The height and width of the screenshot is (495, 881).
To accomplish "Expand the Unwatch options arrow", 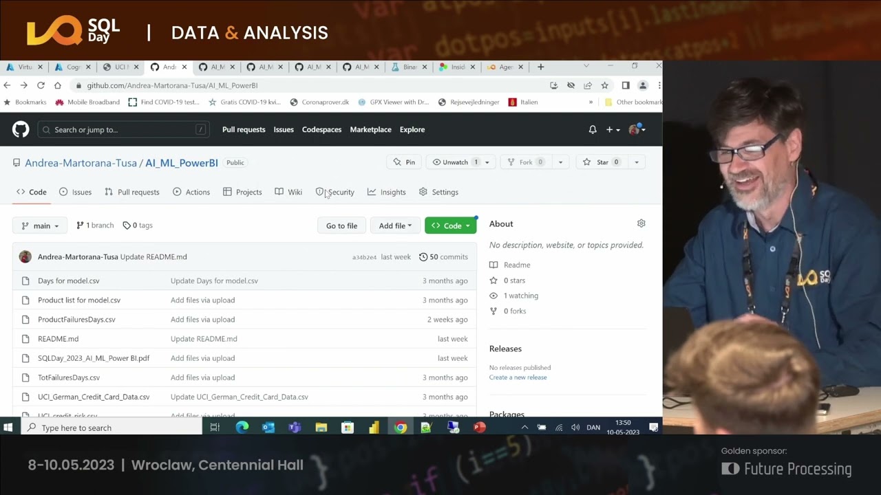I will tap(487, 162).
